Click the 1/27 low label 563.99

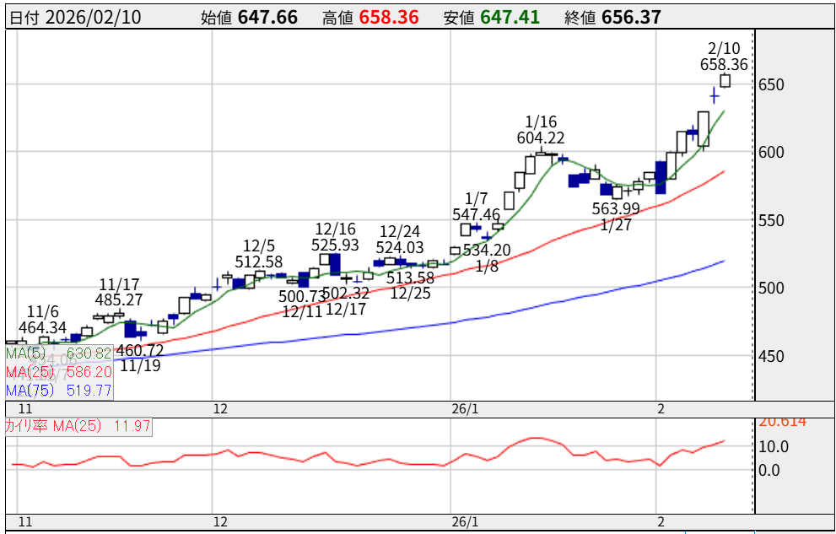(612, 210)
